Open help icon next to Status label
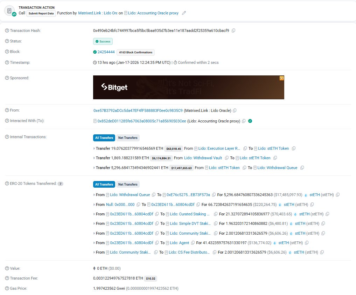The height and width of the screenshot is (295, 356). pos(7,41)
